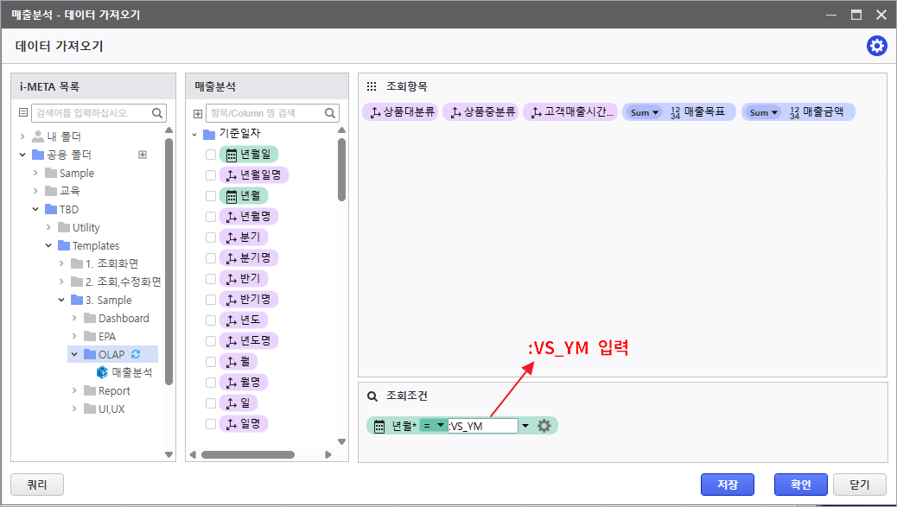Enable the 년도명 checkbox
Viewport: 897px width, 507px height.
point(211,341)
